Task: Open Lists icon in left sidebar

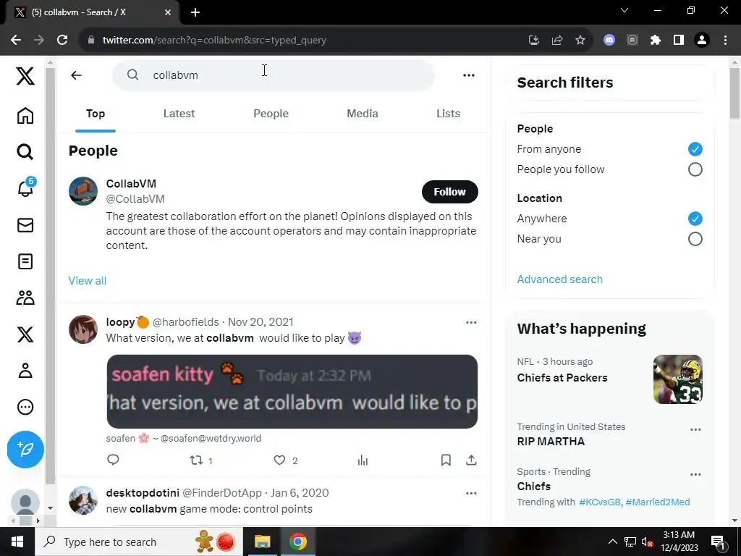Action: (x=25, y=261)
